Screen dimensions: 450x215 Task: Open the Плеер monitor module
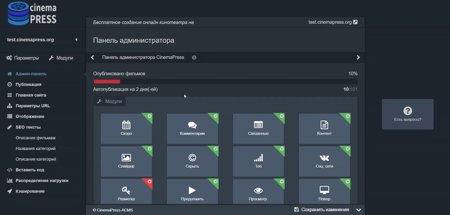click(325, 191)
